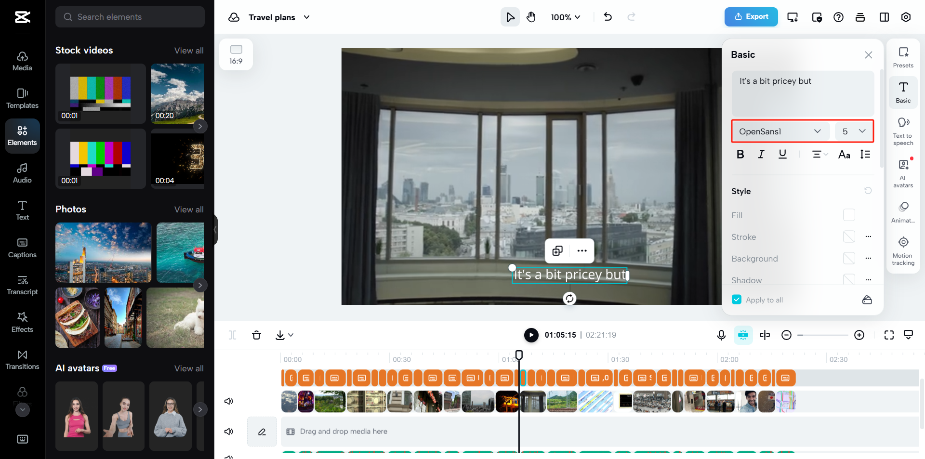Select the mountain landscape stock video
Image resolution: width=925 pixels, height=459 pixels.
point(177,93)
